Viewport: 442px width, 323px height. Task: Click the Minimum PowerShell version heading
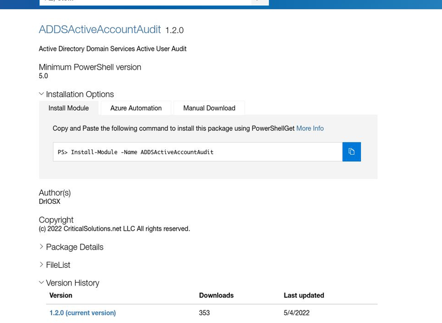[x=90, y=67]
